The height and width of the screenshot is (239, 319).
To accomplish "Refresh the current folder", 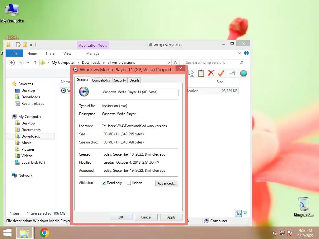I will tap(175, 63).
